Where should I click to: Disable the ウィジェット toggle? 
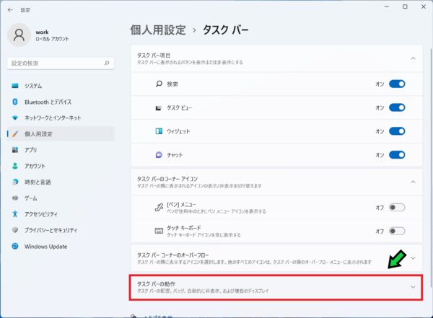tap(397, 131)
